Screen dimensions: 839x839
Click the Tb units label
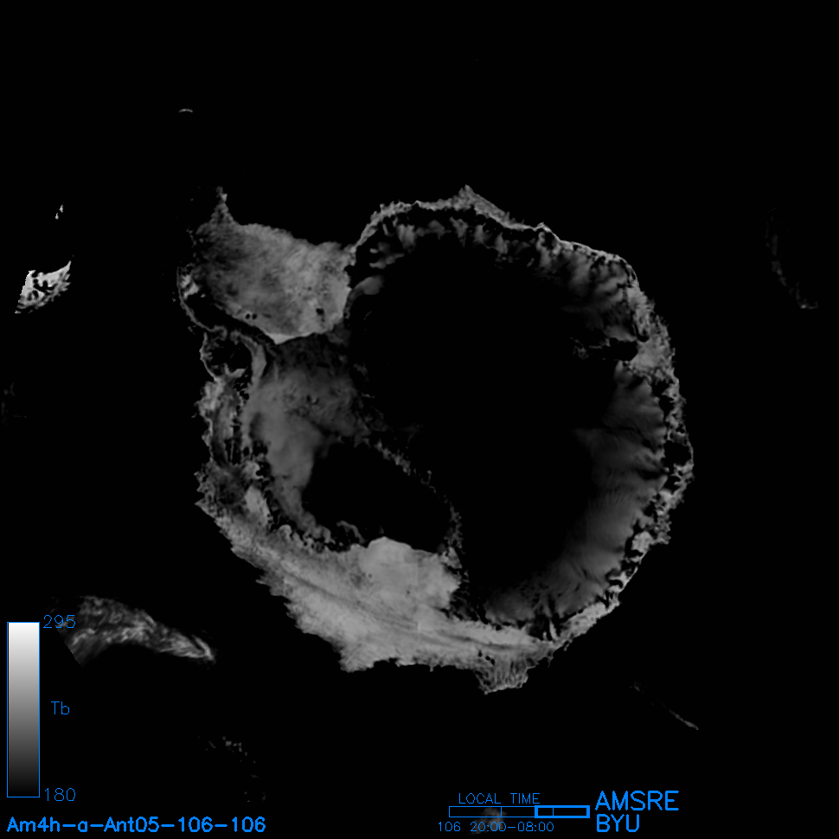[60, 709]
